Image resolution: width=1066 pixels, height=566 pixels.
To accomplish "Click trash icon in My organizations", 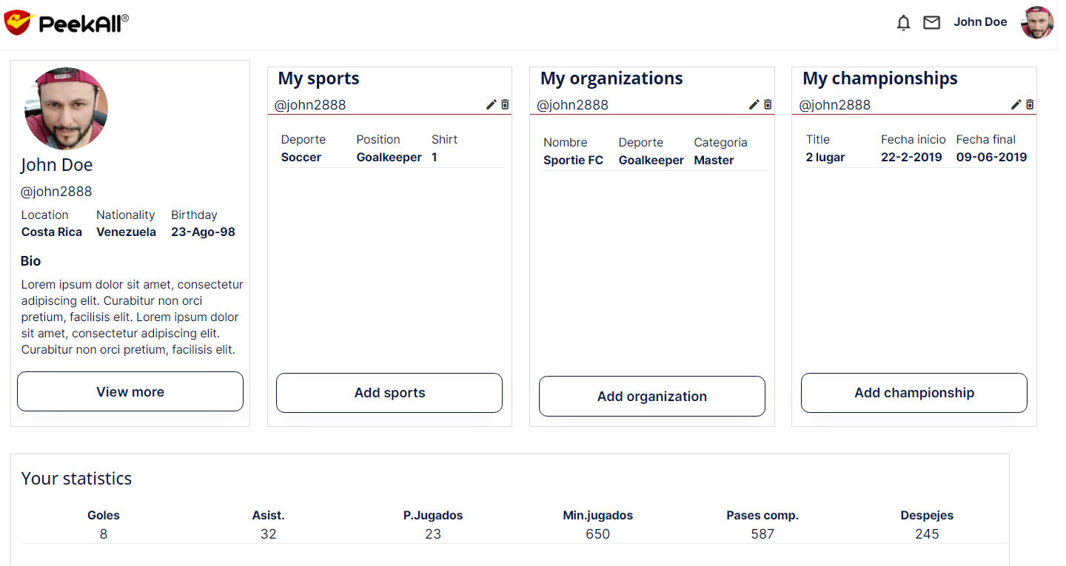I will tap(768, 105).
